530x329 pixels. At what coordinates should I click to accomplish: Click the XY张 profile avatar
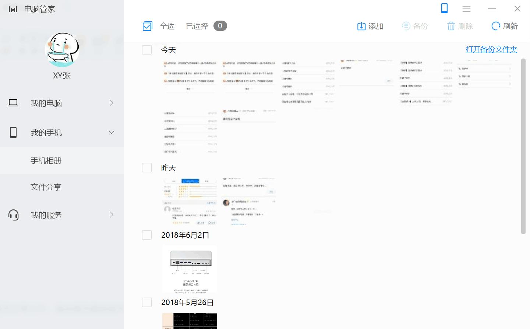pyautogui.click(x=62, y=50)
